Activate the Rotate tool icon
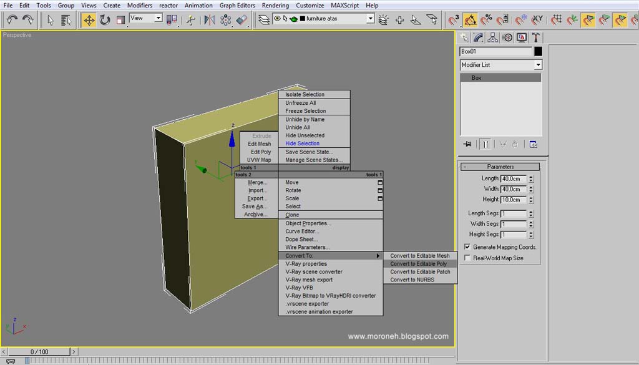639x365 pixels. tap(105, 19)
